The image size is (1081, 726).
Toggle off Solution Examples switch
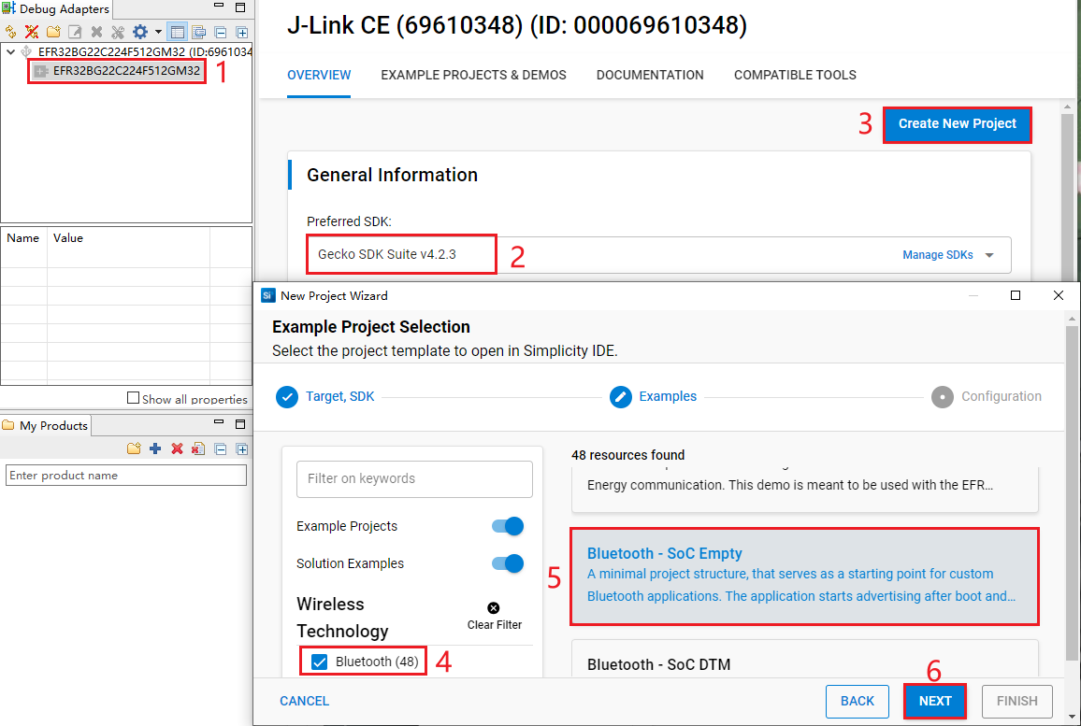(x=506, y=563)
